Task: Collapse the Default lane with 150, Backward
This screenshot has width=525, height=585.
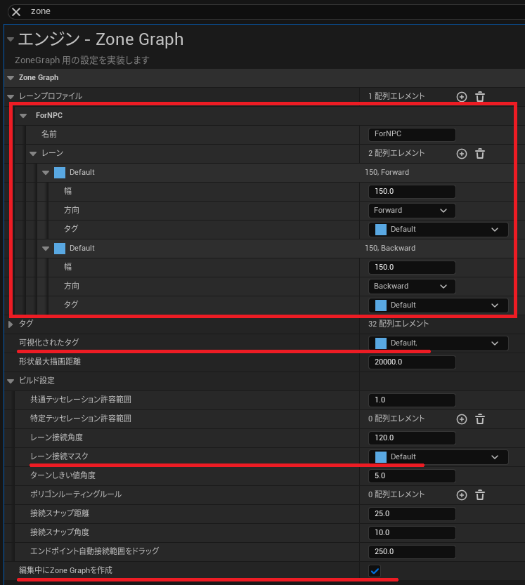Action: (x=46, y=249)
